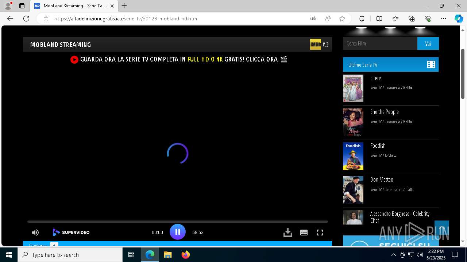Open Settings and more menu
Screen dimensions: 467x262
tap(444, 19)
